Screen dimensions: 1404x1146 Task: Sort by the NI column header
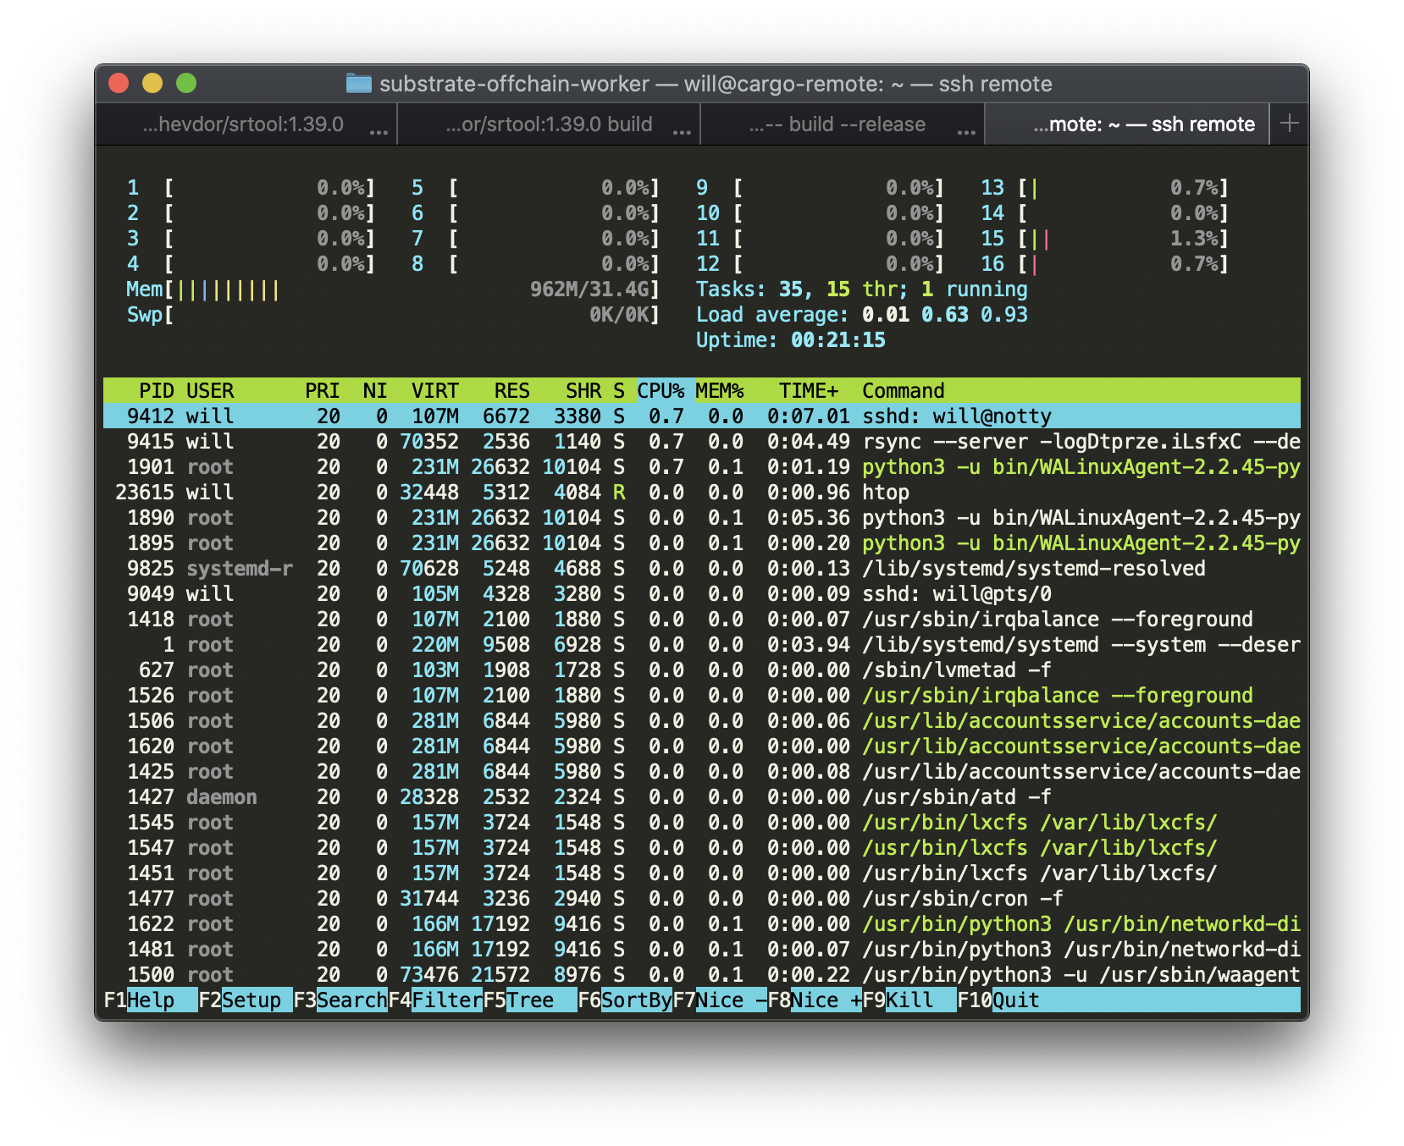pyautogui.click(x=375, y=390)
